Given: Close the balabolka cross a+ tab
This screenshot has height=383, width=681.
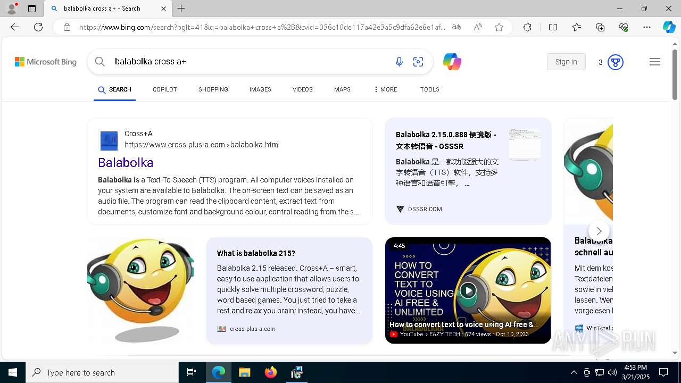Looking at the screenshot, I should coord(163,9).
